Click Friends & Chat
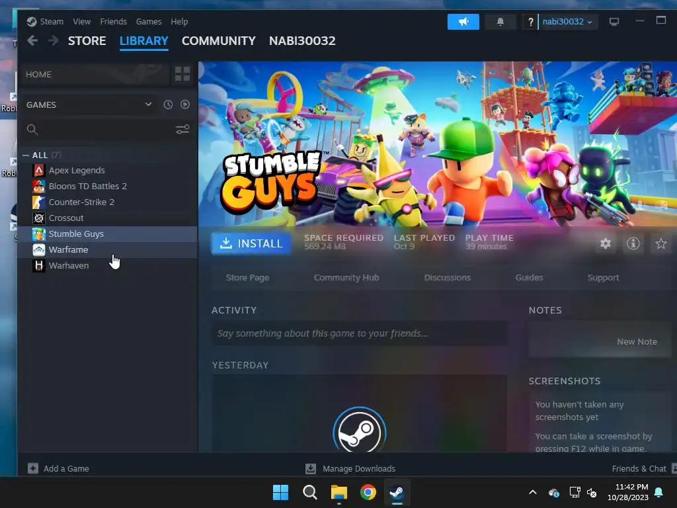This screenshot has height=508, width=677. [x=639, y=469]
